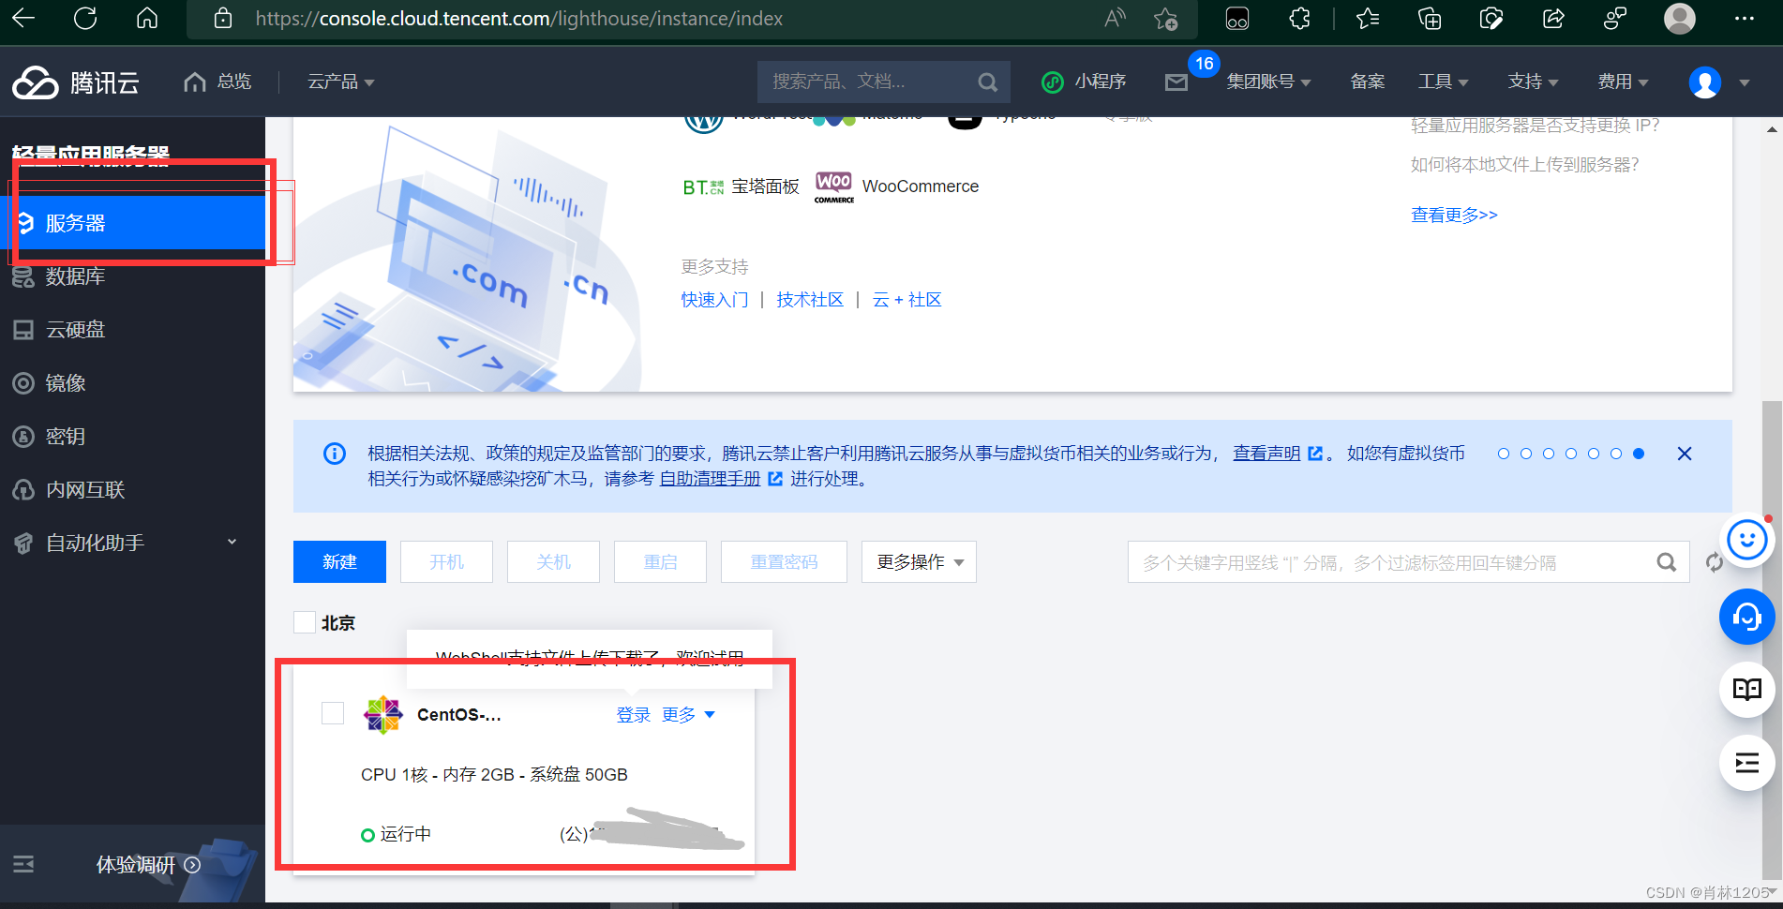
Task: Open the 云产品 dropdown
Action: 341,82
